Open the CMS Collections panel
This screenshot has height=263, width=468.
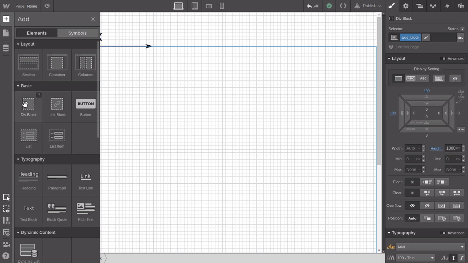(x=6, y=48)
